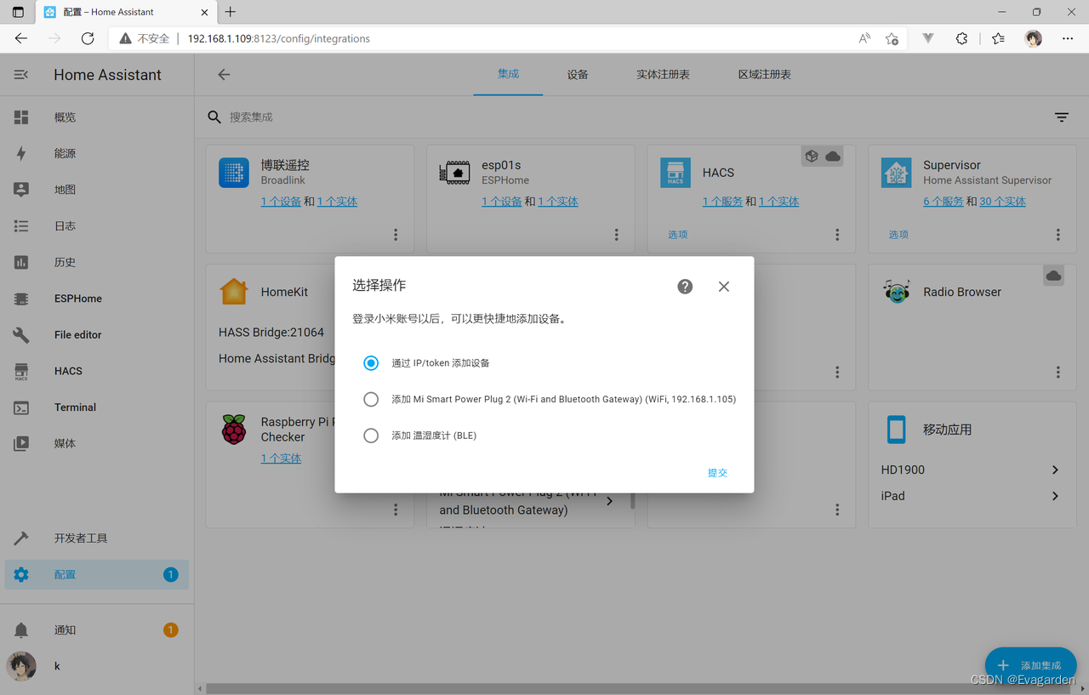Screen dimensions: 1089x695
Task: Select "通过 IP/token 添加设备" radio option
Action: [371, 363]
